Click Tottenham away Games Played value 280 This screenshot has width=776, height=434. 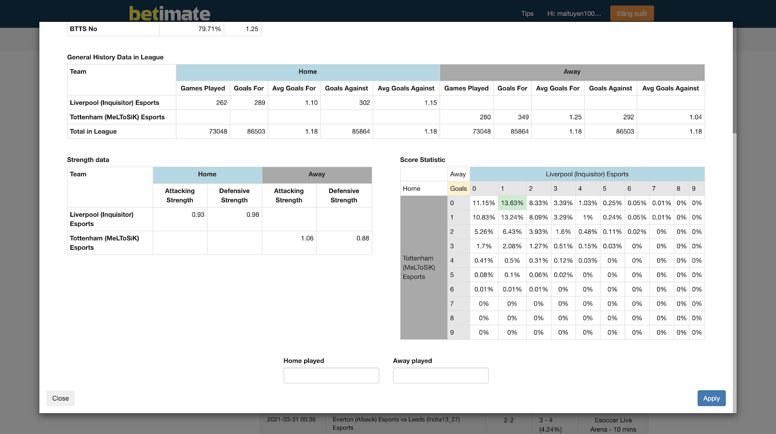pos(485,117)
